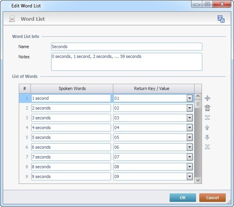Click the Cancel button
234x207 pixels.
click(213, 198)
